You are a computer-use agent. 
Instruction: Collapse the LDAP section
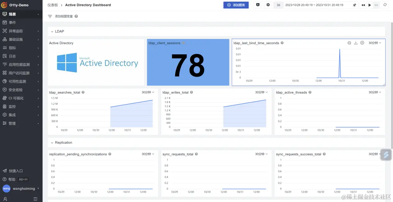(52, 31)
